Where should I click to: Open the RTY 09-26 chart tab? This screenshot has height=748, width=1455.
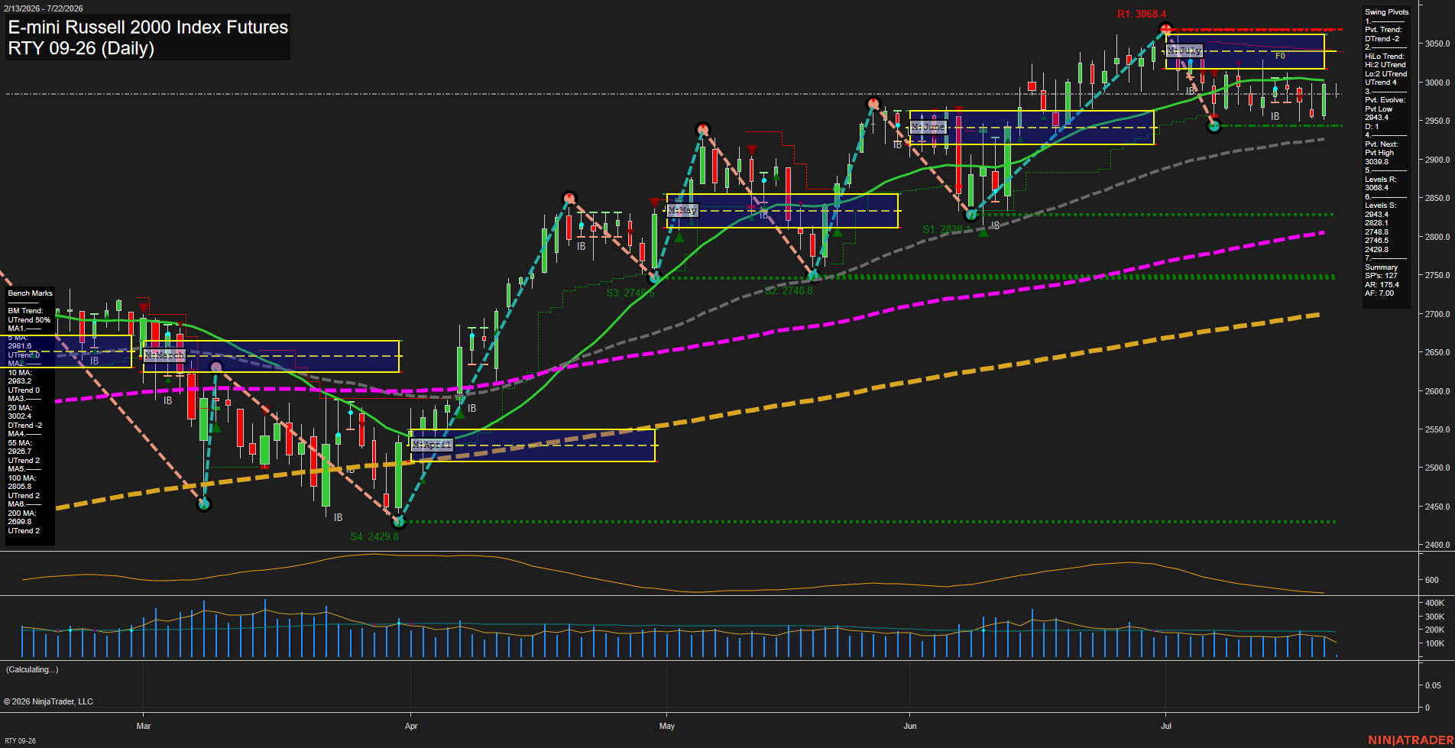coord(20,740)
